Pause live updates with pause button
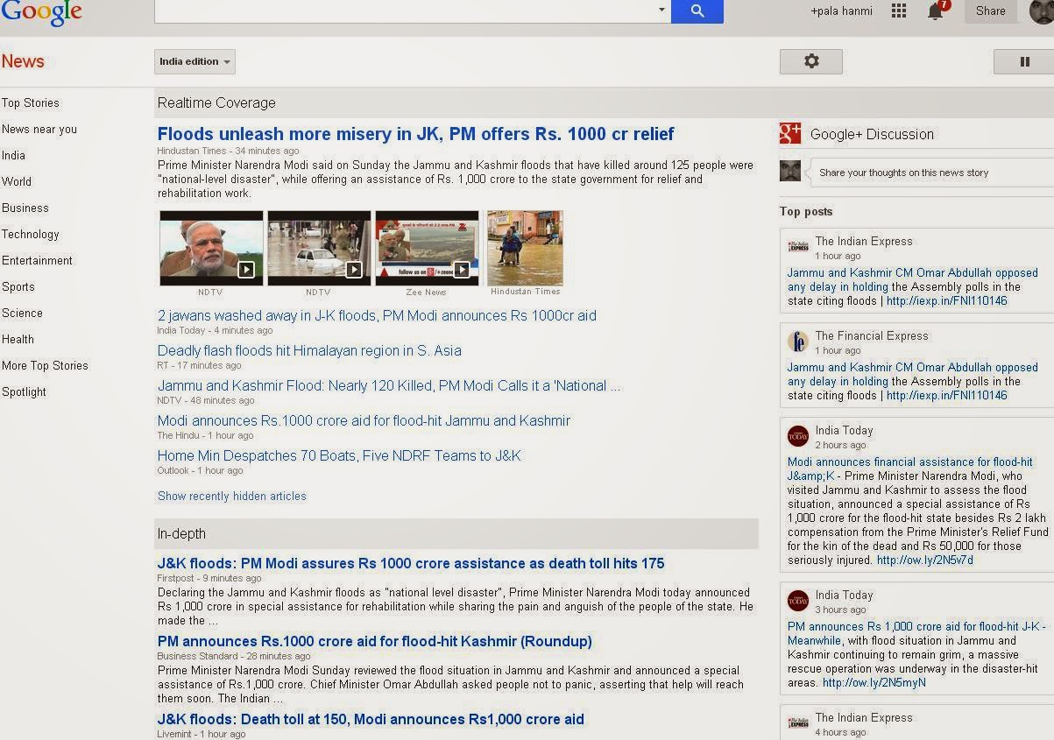Viewport: 1054px width, 740px height. coord(1024,61)
